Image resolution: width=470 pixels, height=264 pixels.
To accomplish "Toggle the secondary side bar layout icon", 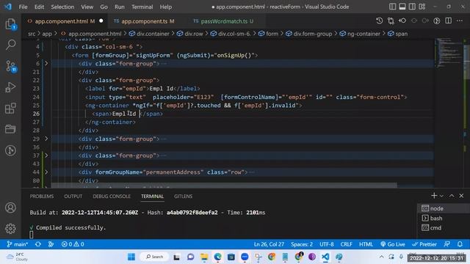I will tap(412, 7).
